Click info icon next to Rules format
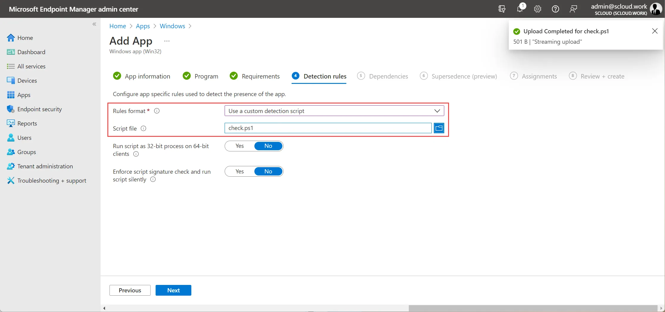The image size is (665, 312). point(157,111)
